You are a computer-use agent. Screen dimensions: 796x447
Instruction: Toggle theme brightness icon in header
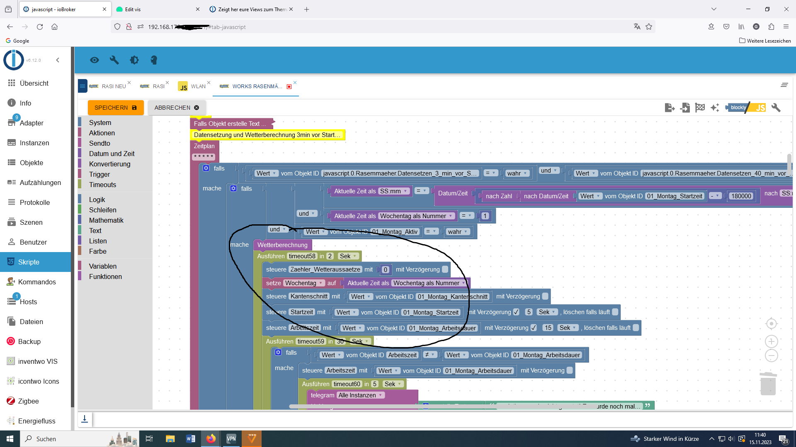click(134, 60)
